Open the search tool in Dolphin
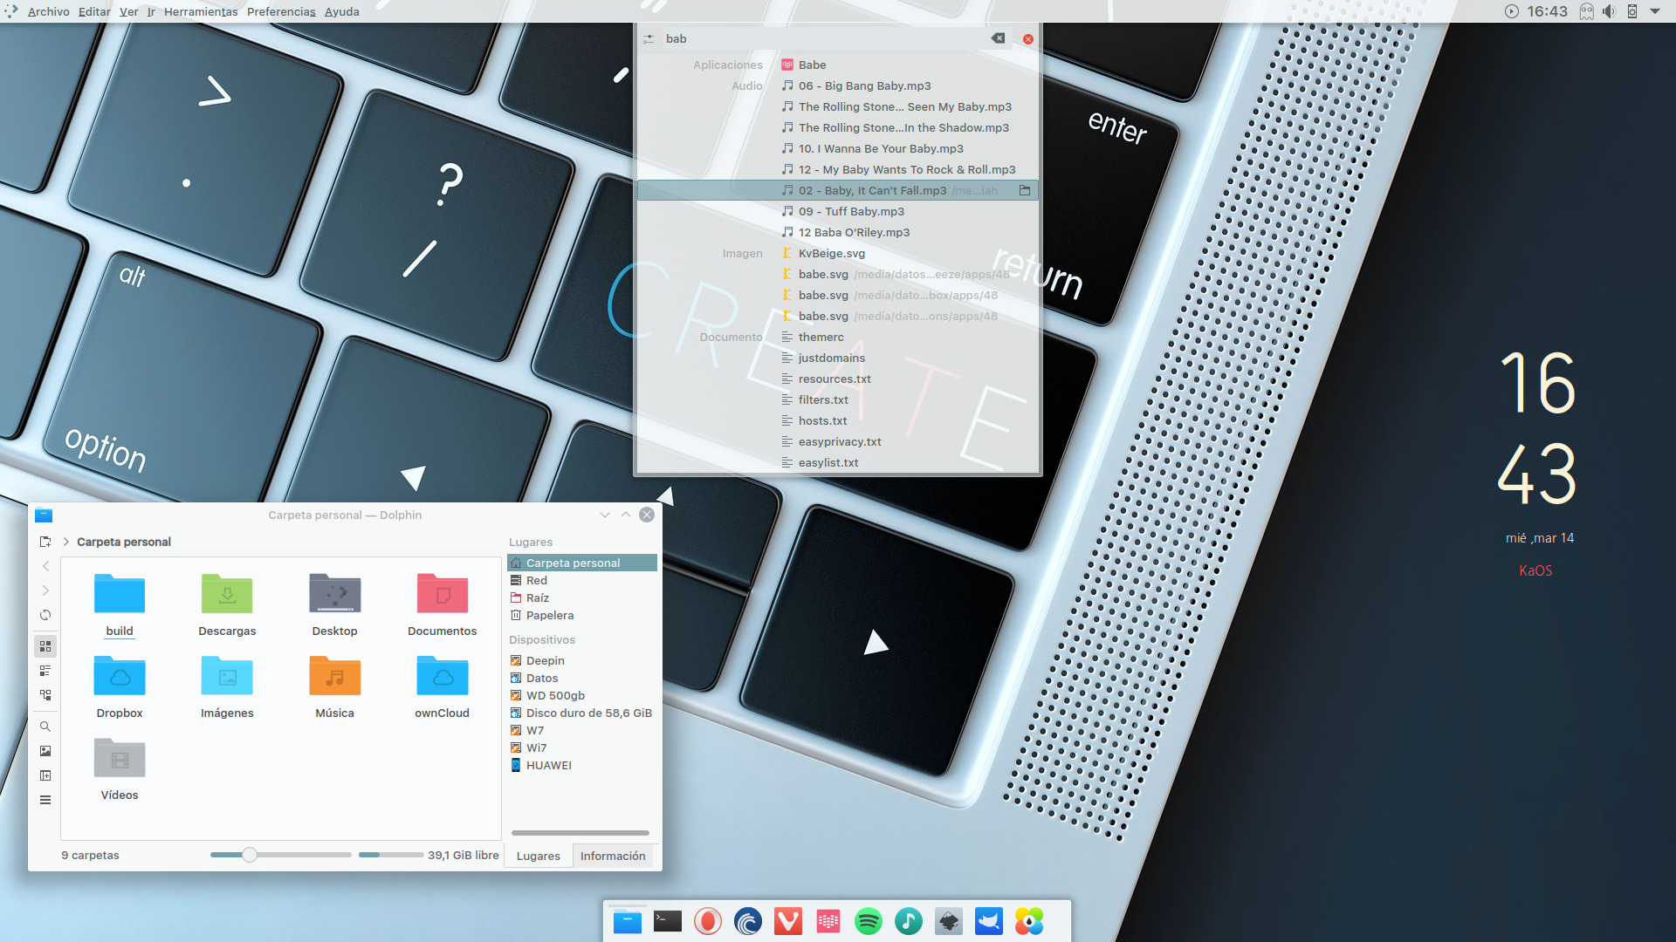Viewport: 1676px width, 942px height. (45, 727)
